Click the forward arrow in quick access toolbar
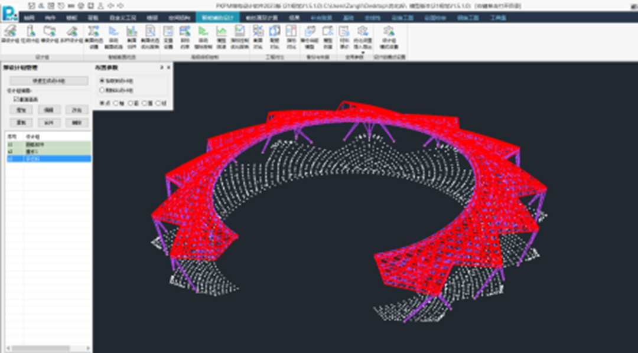This screenshot has height=353, width=638. pyautogui.click(x=121, y=5)
